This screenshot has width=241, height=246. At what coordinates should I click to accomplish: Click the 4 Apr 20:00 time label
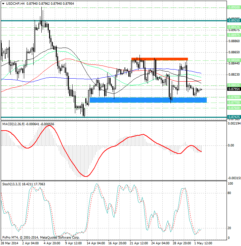tap(52, 243)
